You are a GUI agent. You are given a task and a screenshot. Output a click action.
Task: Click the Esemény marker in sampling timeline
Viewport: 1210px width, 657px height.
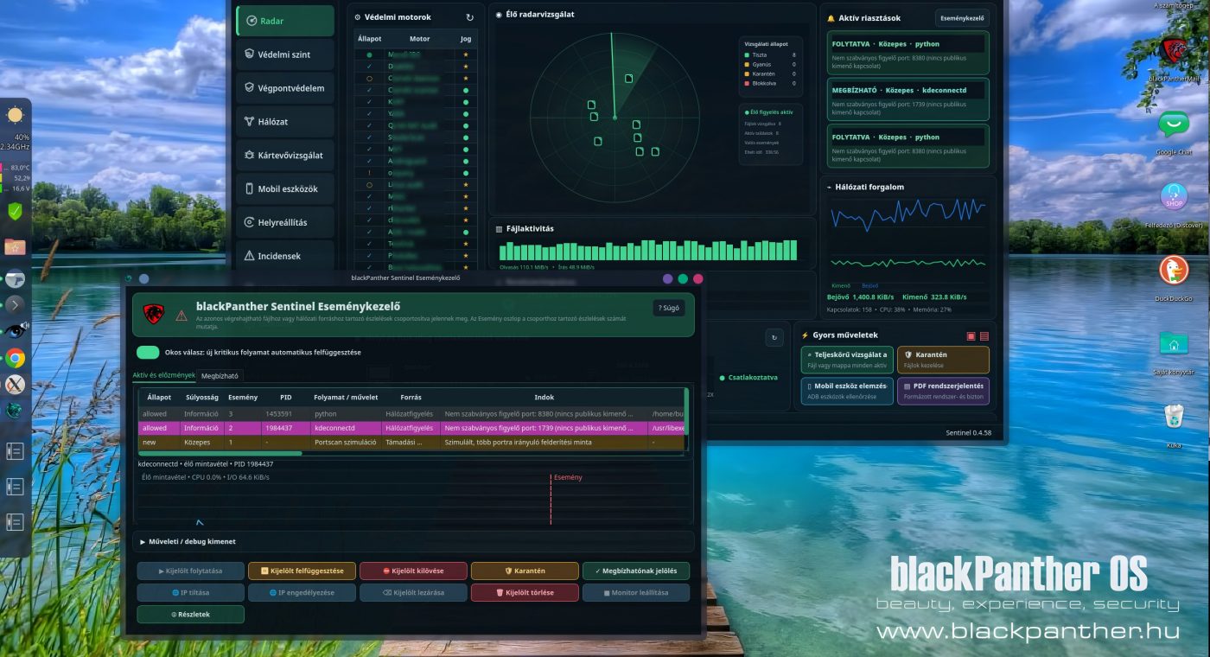coord(567,477)
